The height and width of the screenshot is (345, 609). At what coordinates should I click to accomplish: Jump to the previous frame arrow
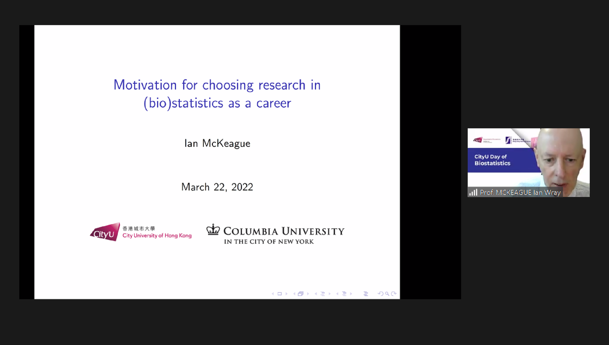coord(294,294)
